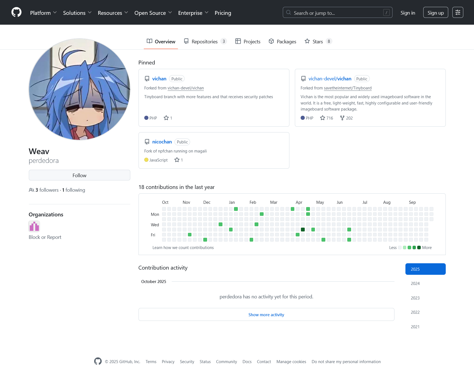
Task: Select the 2023 contribution year
Action: pos(415,298)
